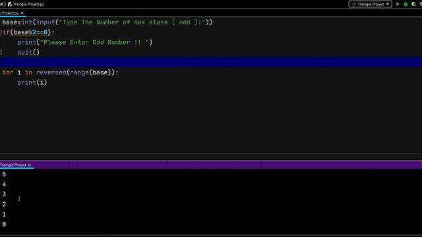Click the Python file icon before Traingle Project.py
The height and width of the screenshot is (237, 422).
click(10, 4)
